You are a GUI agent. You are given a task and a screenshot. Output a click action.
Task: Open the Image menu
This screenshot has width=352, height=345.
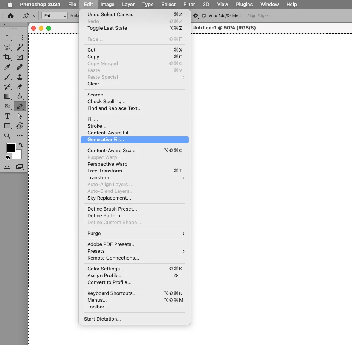tap(107, 4)
